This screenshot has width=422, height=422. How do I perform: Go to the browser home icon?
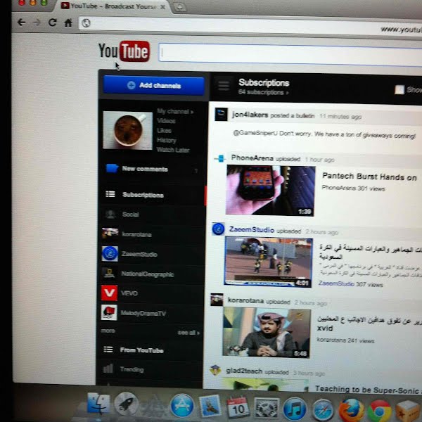68,23
